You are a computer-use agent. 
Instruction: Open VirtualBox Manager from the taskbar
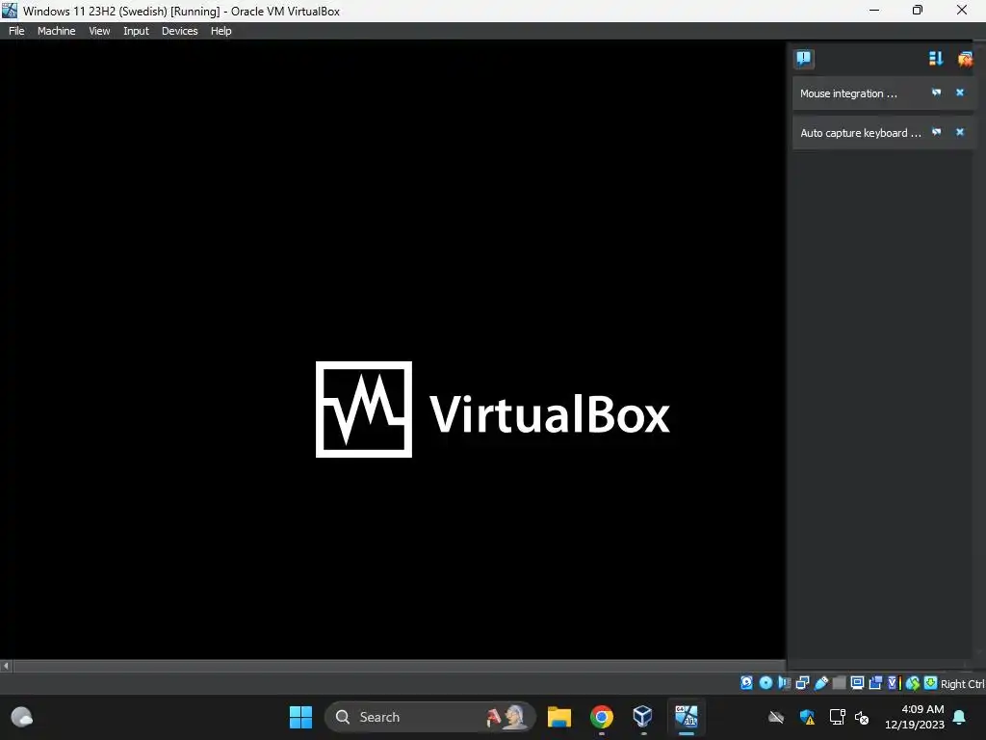tap(642, 717)
